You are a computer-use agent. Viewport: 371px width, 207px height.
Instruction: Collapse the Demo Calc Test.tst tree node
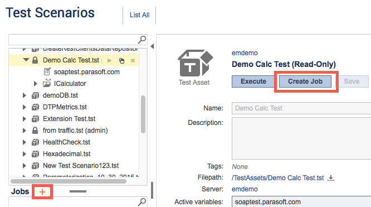[x=26, y=60]
